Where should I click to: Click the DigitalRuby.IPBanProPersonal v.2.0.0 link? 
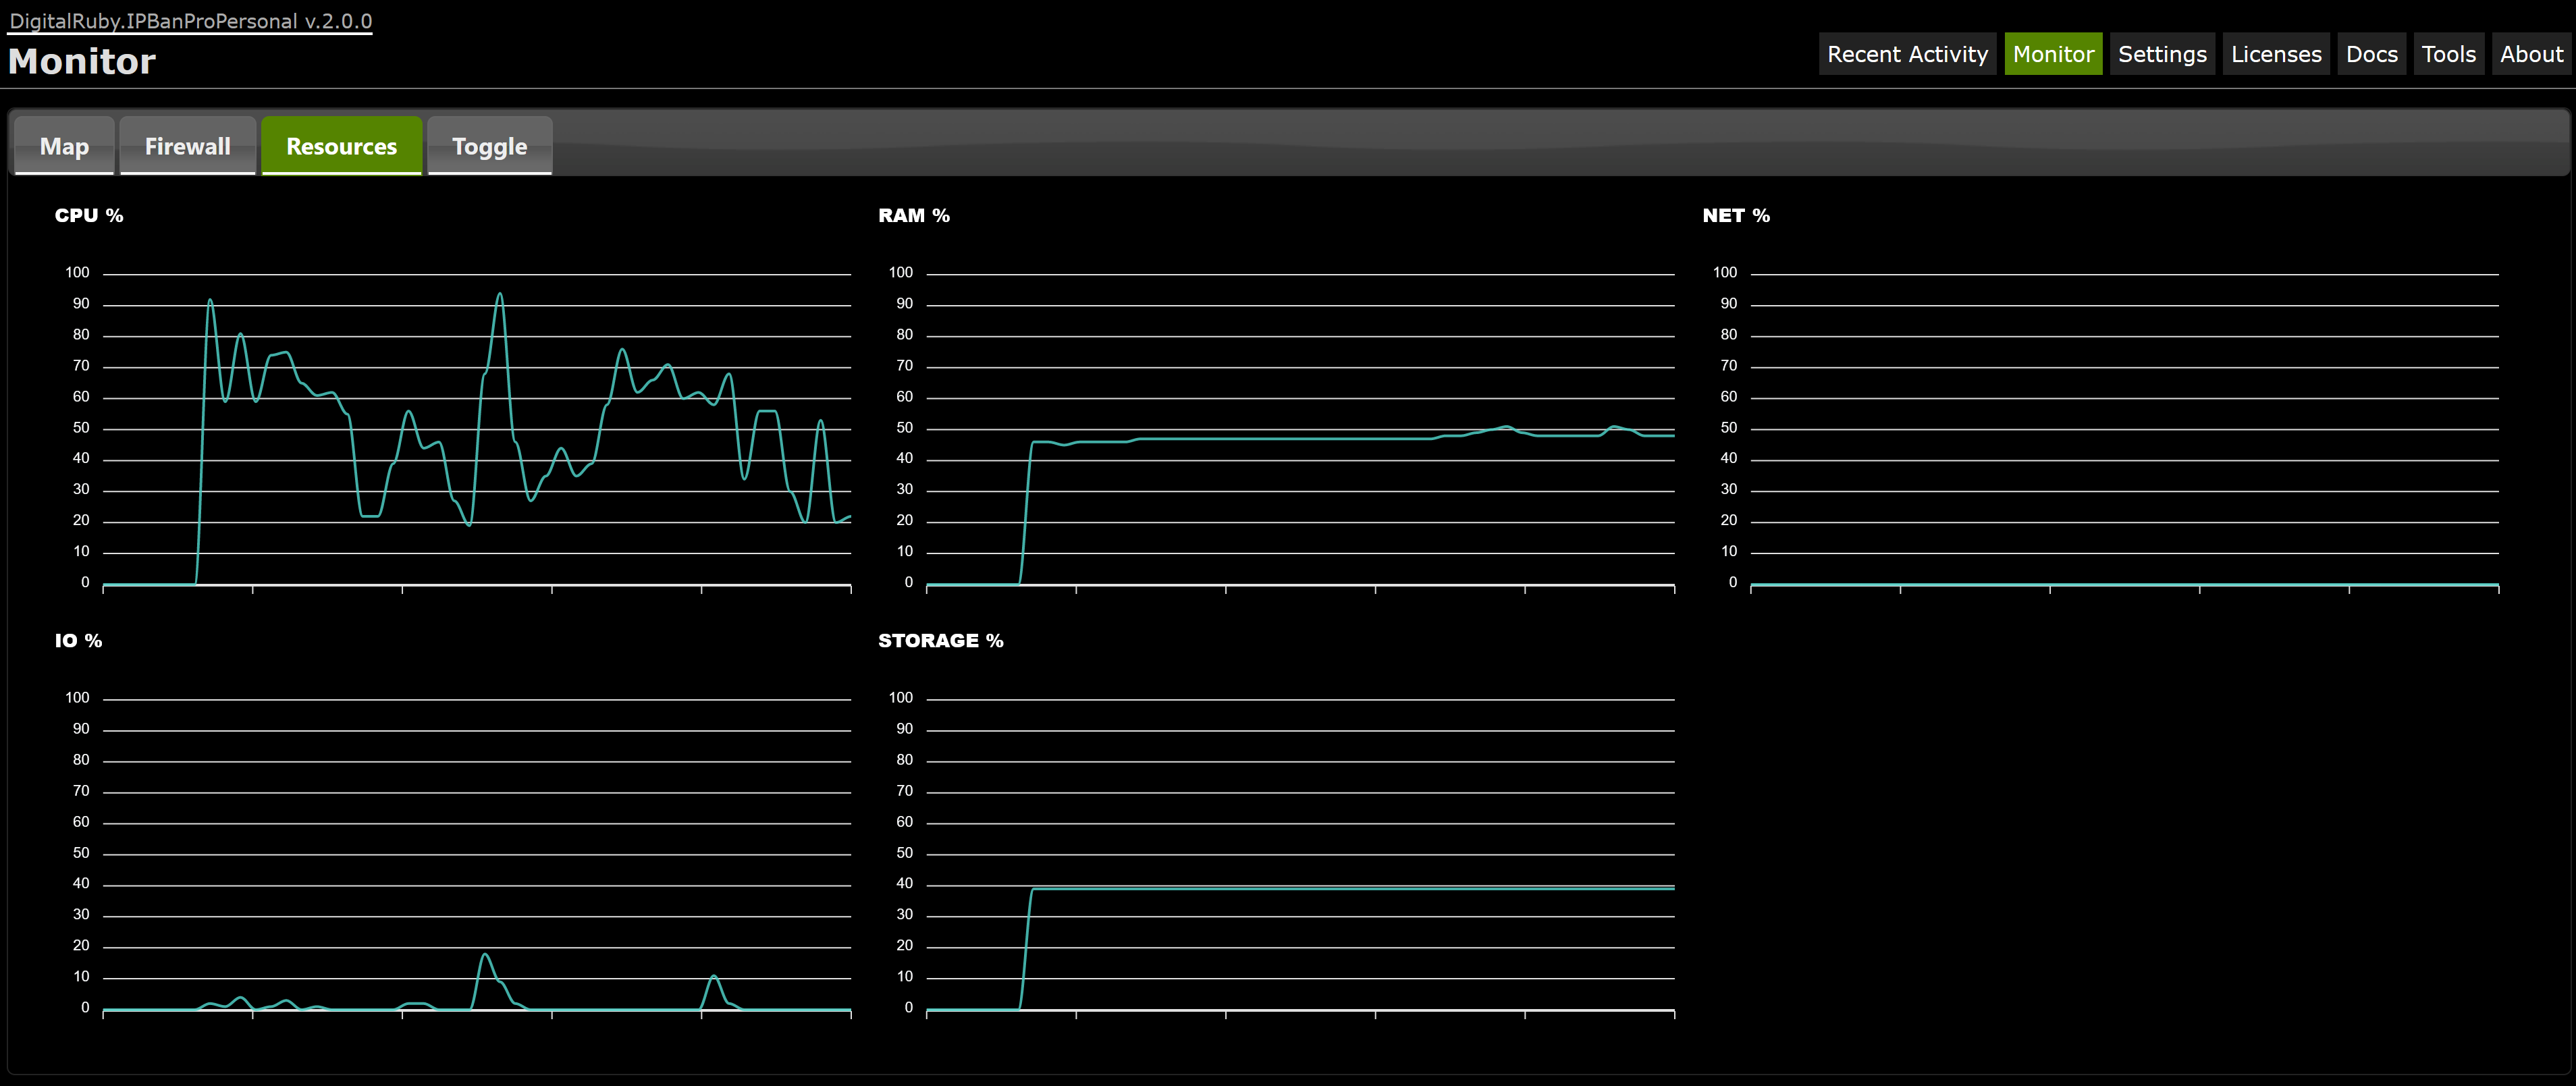(190, 21)
